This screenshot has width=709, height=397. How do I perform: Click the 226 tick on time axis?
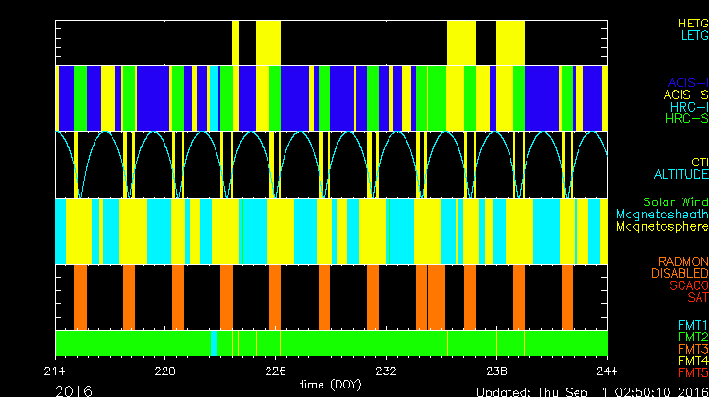click(x=276, y=371)
